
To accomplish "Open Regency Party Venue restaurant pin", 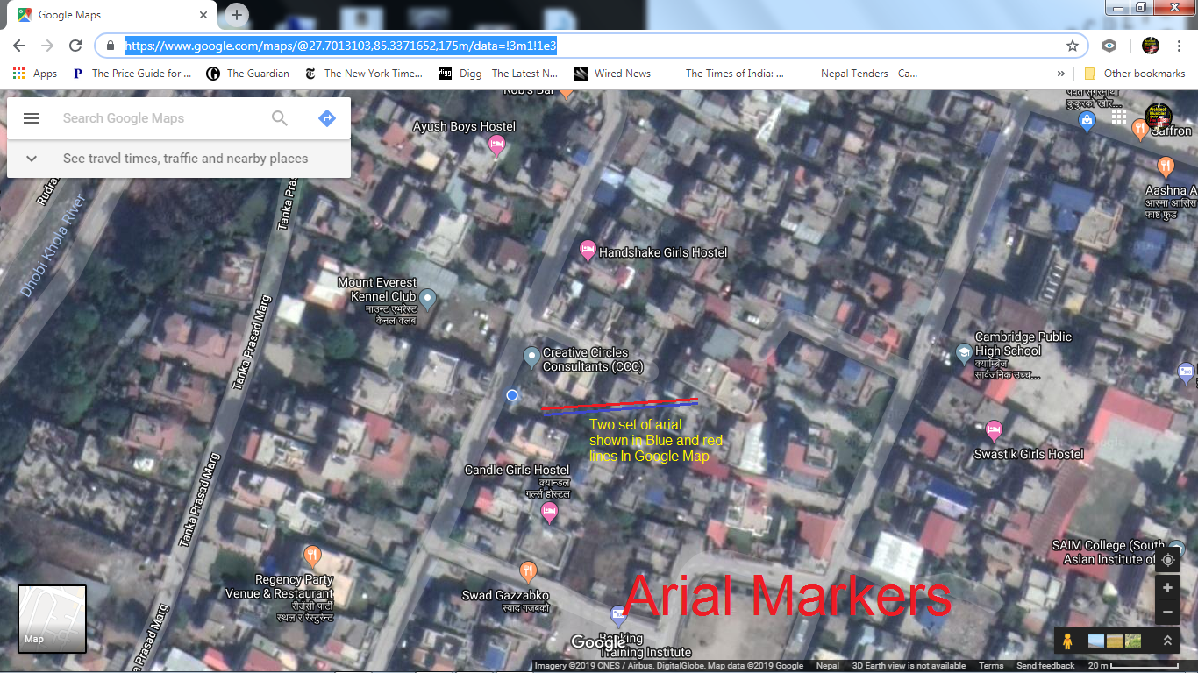I will (312, 556).
